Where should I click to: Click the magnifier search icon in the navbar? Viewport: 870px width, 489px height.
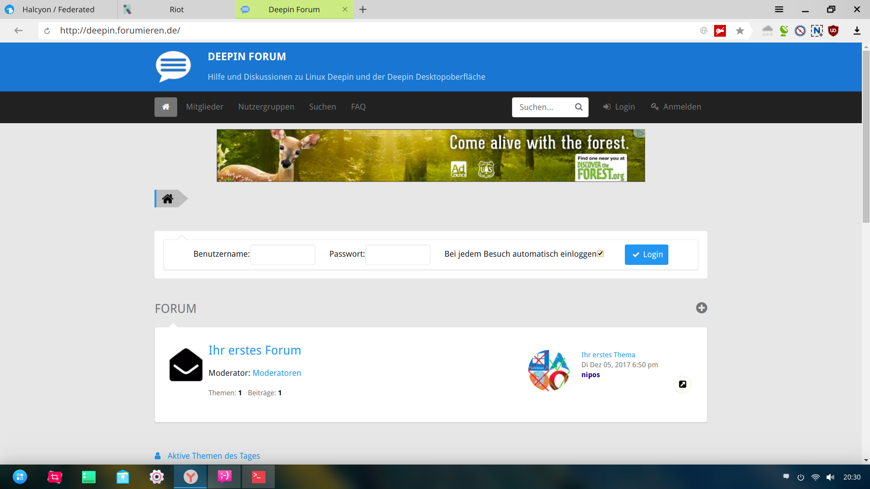[x=579, y=107]
